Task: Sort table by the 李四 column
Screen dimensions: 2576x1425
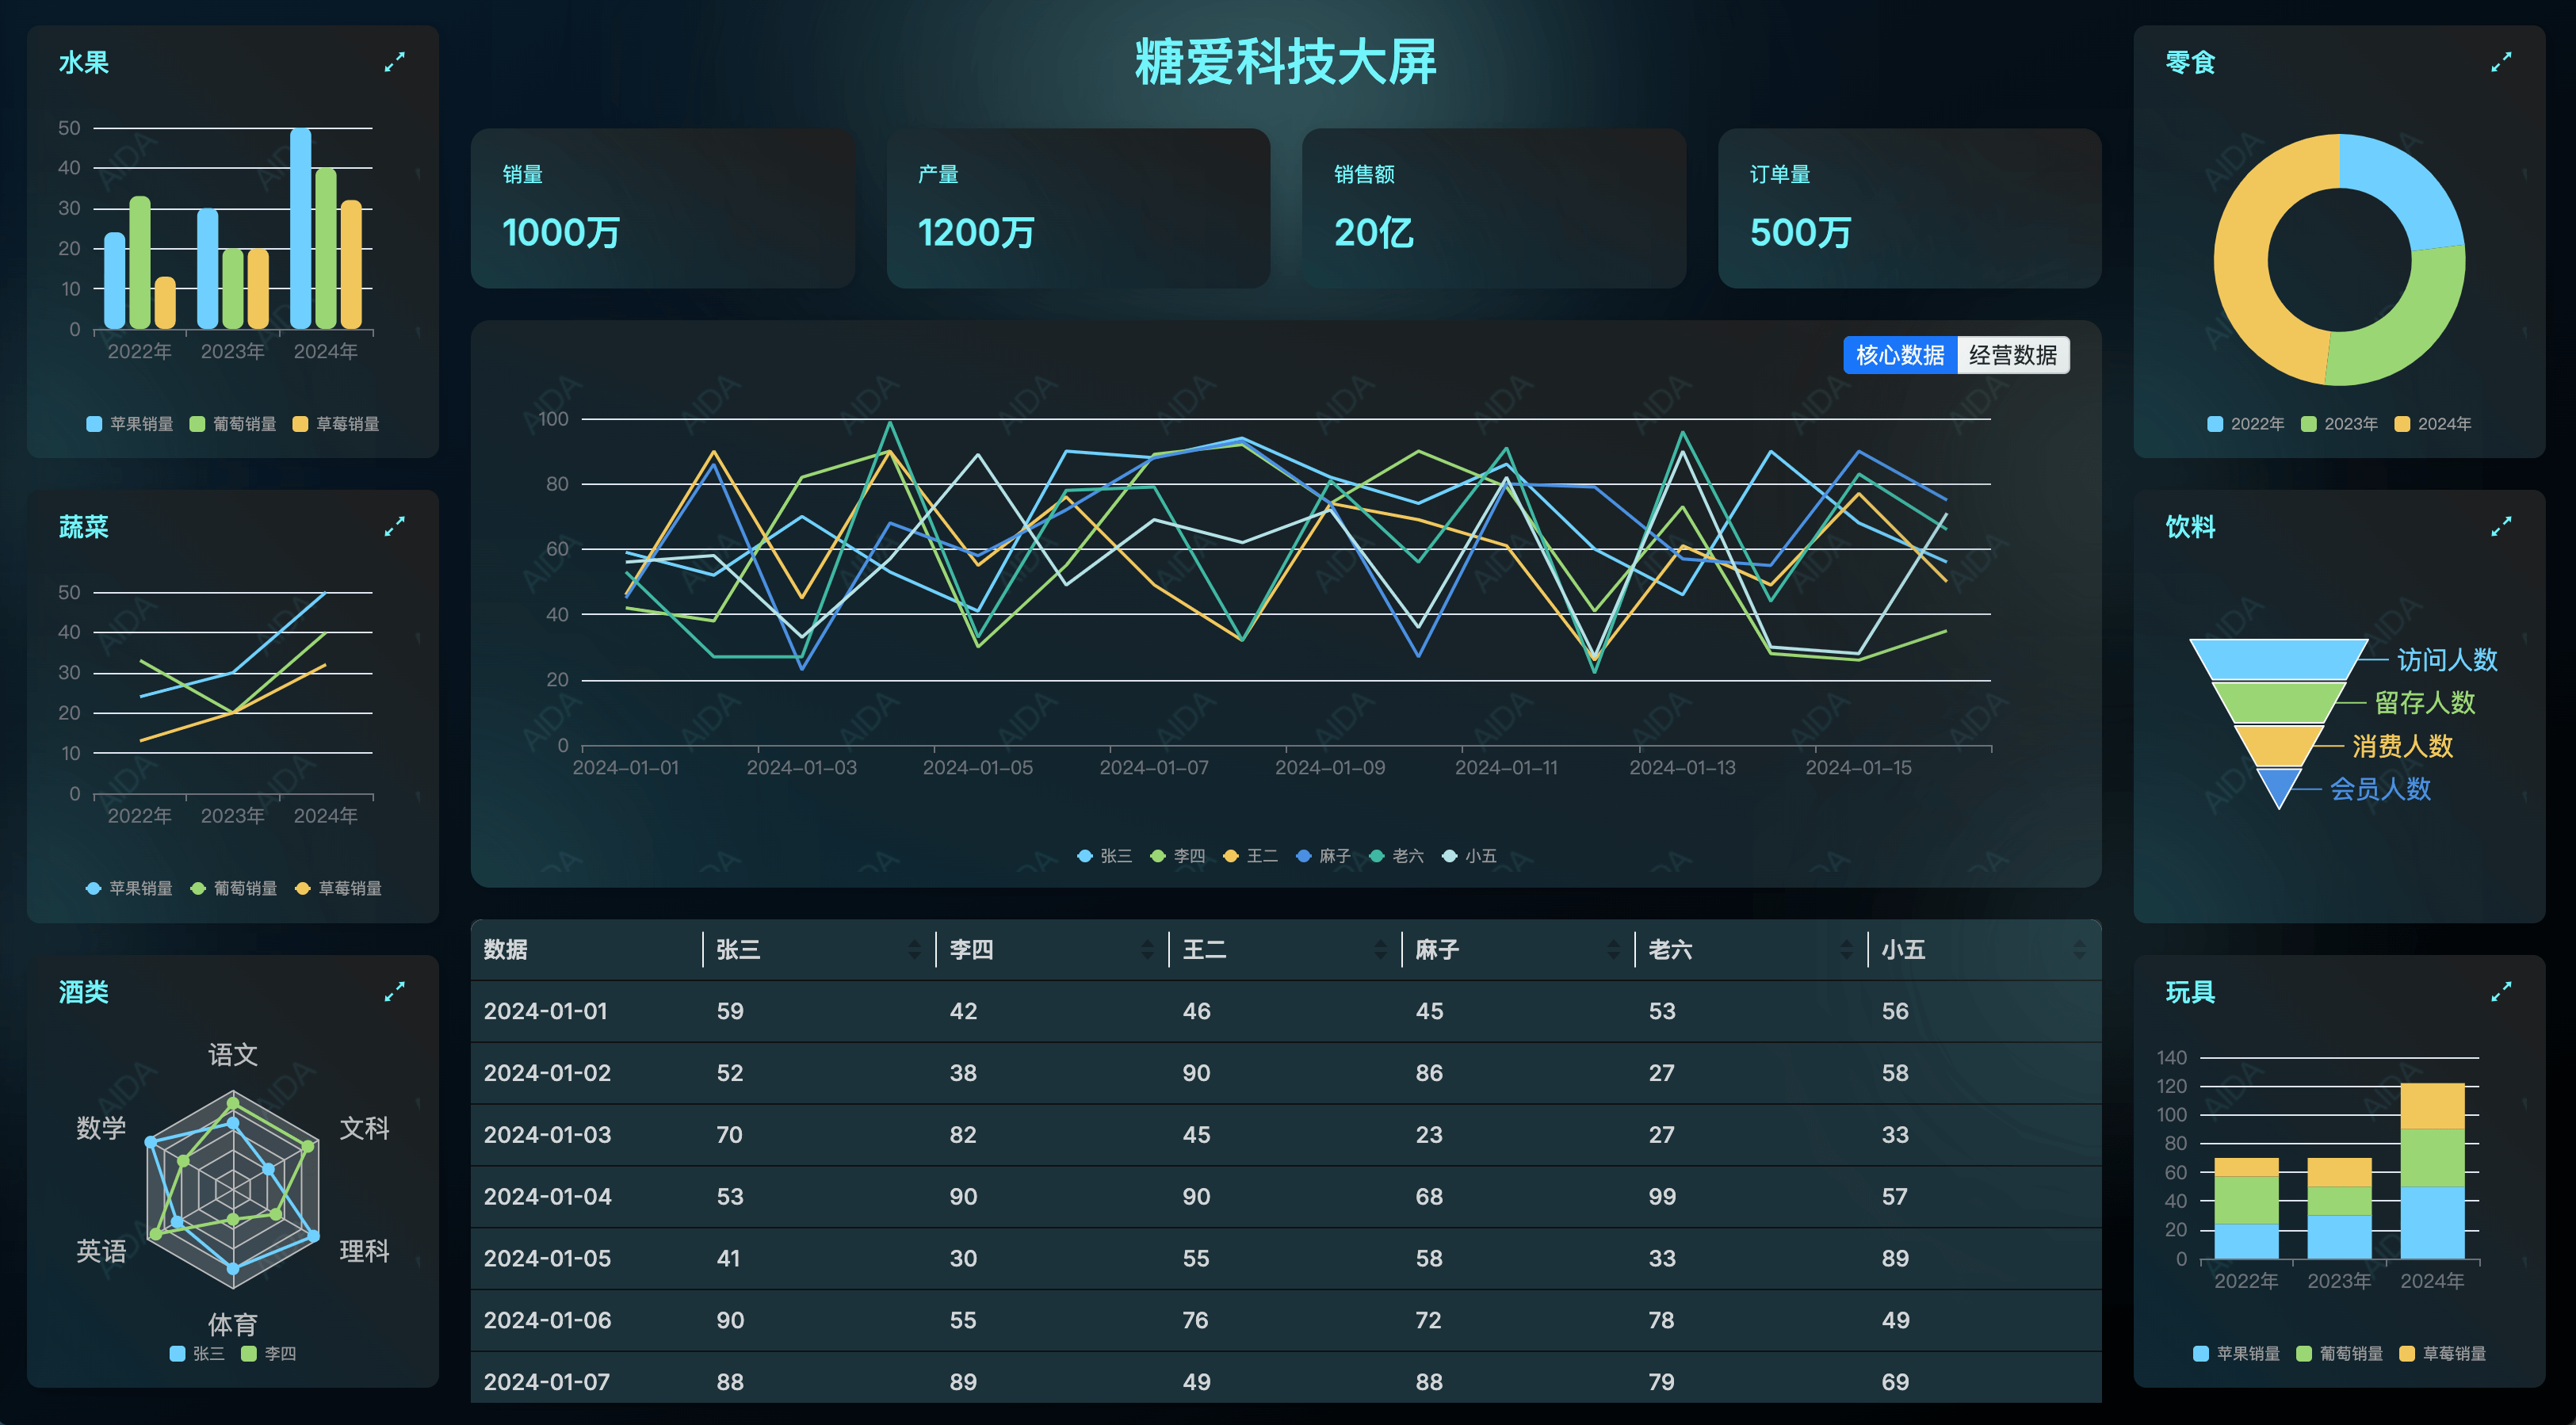Action: (x=1147, y=950)
